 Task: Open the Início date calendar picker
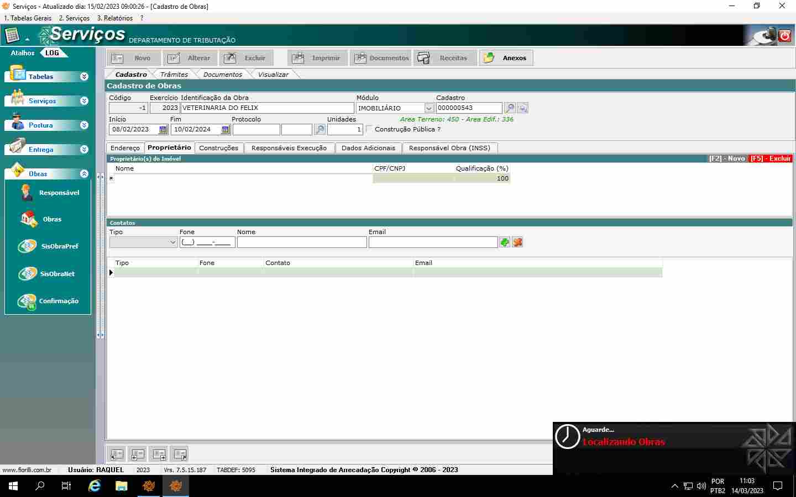pyautogui.click(x=163, y=130)
